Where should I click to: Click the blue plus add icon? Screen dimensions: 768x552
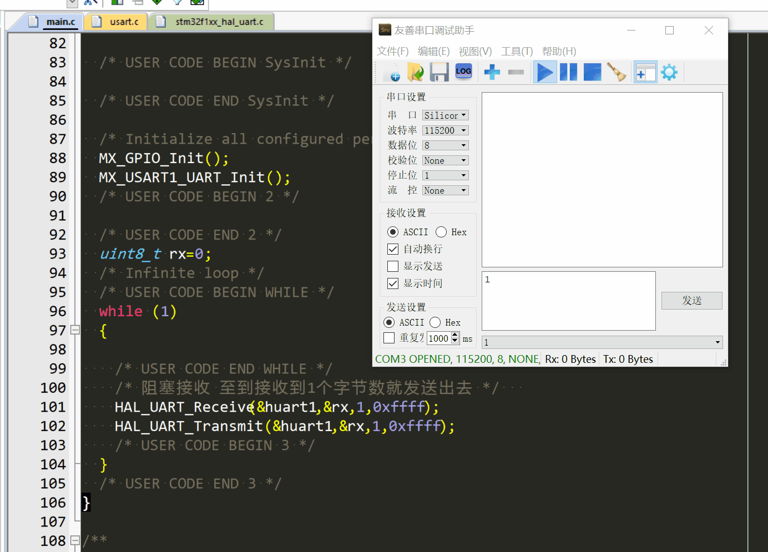coord(492,72)
